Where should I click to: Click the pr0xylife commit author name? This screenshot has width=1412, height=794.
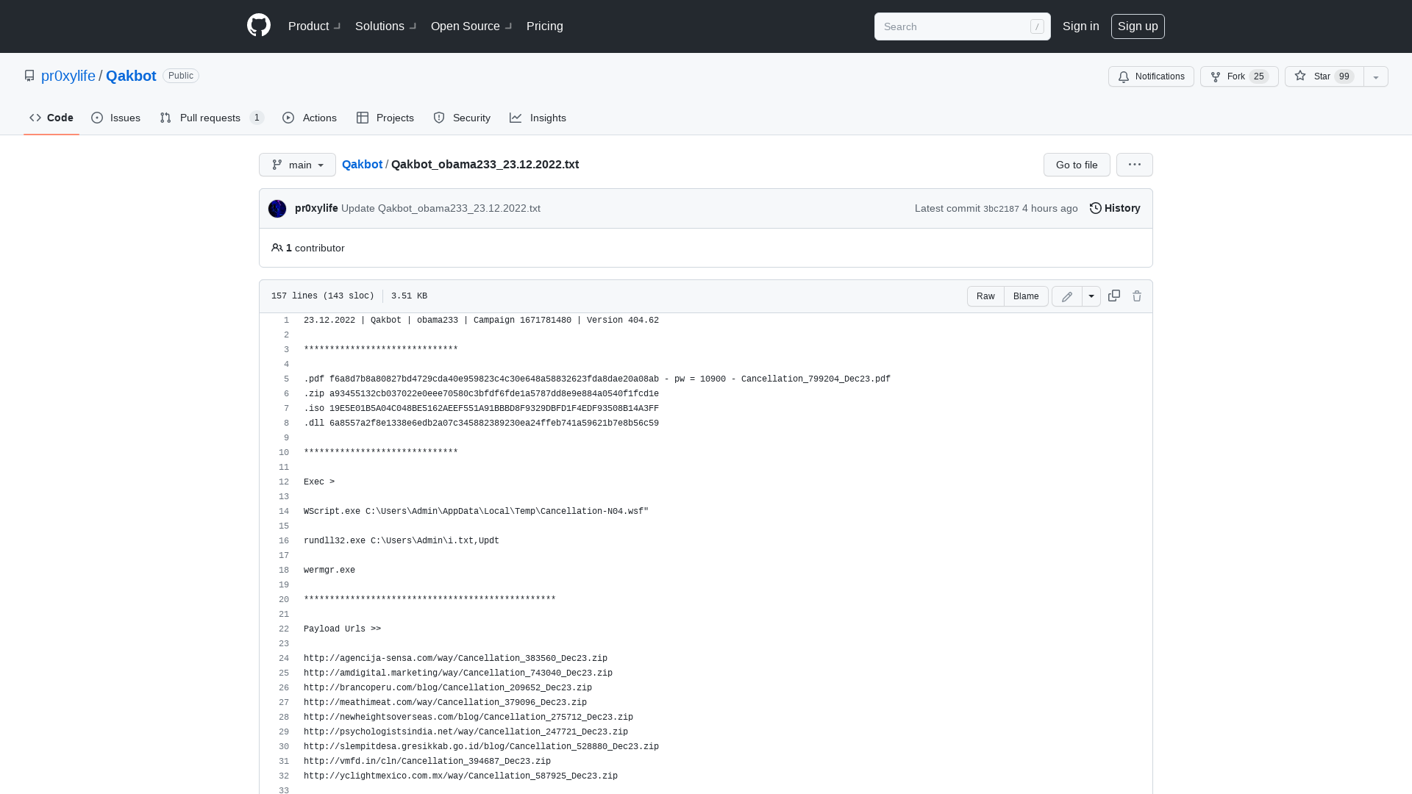[x=316, y=208]
